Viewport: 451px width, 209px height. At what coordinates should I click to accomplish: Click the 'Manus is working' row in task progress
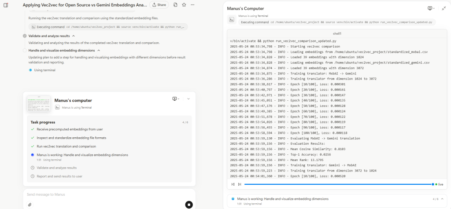pos(82,155)
